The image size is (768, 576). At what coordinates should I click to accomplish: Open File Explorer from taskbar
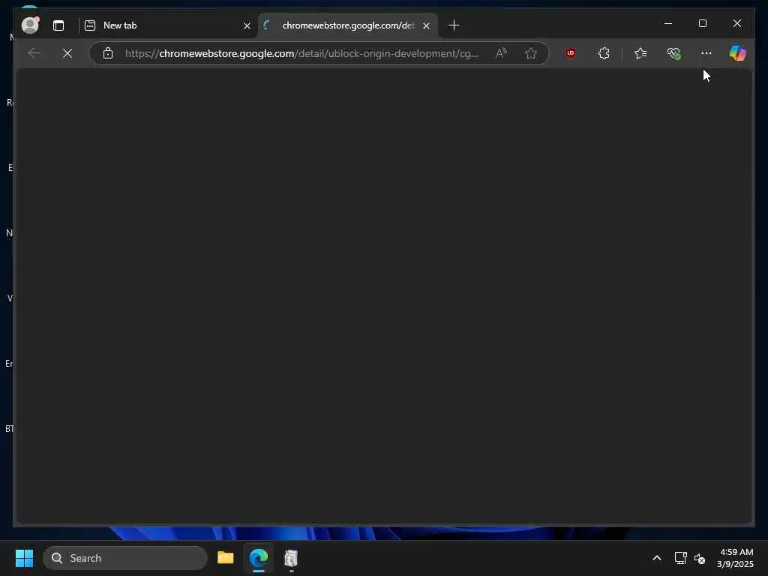[225, 558]
